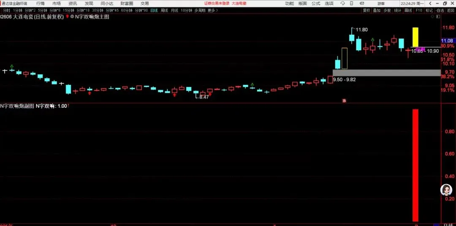The image size is (456, 226).
Task: Click the 证券交易未登录 login link
Action: [217, 3]
